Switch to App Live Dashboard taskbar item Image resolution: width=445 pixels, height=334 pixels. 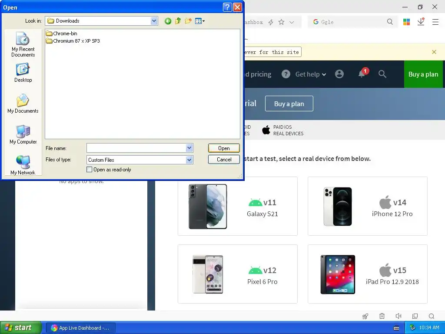coord(80,328)
